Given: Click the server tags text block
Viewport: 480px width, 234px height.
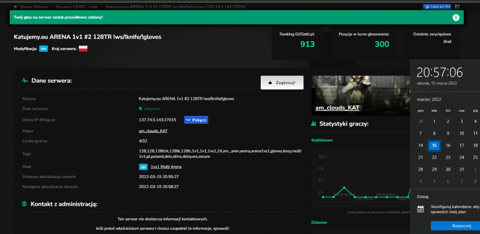Looking at the screenshot, I should point(220,154).
